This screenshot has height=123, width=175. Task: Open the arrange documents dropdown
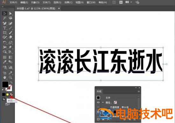pos(129,2)
